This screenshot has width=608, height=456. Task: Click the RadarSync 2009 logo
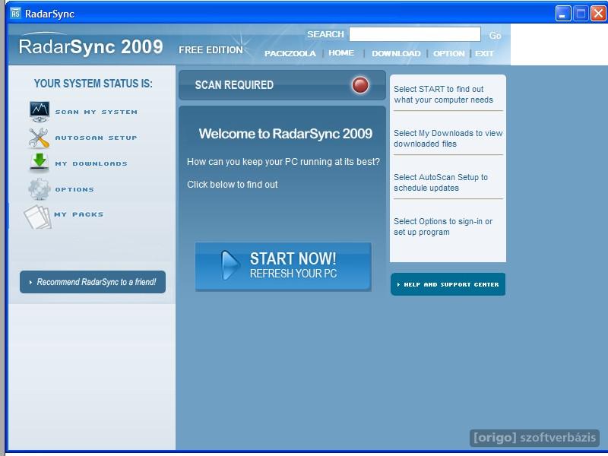[x=90, y=46]
